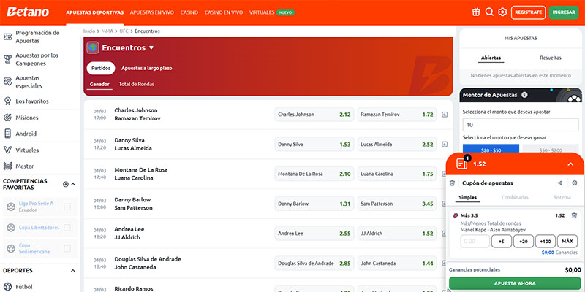Open Apuestas en Vivo menu
585x292 pixels.
152,12
